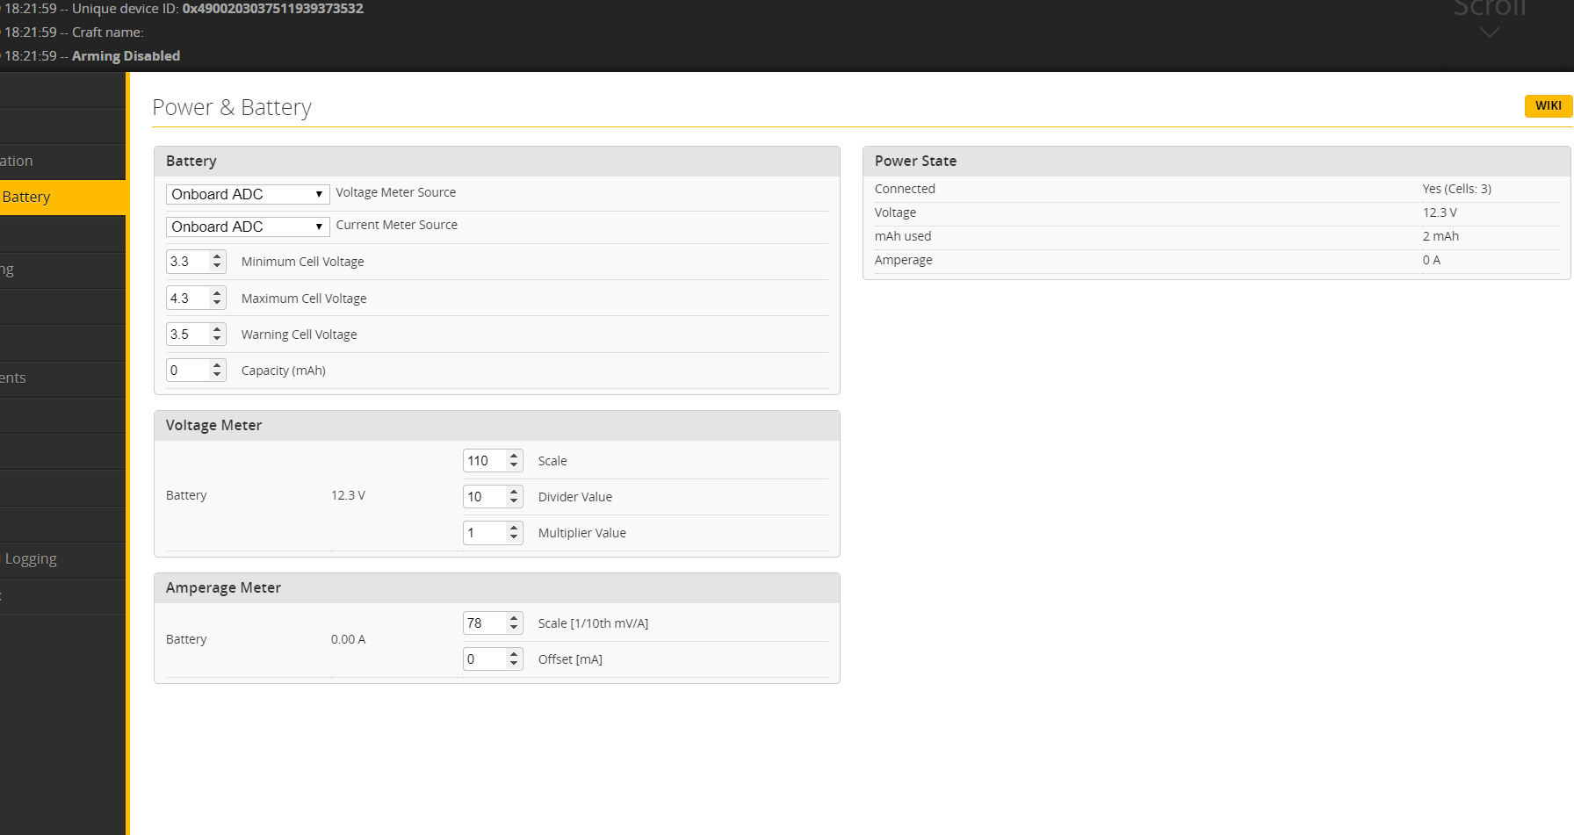
Task: Click '2 mAh' used value
Action: click(x=1440, y=236)
